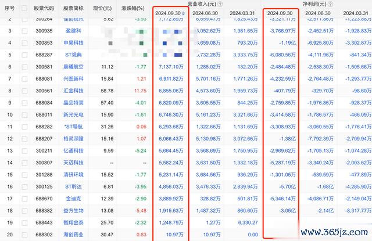Check the box for row 688287 ST观典
The width and height of the screenshot is (372, 241).
24,55
